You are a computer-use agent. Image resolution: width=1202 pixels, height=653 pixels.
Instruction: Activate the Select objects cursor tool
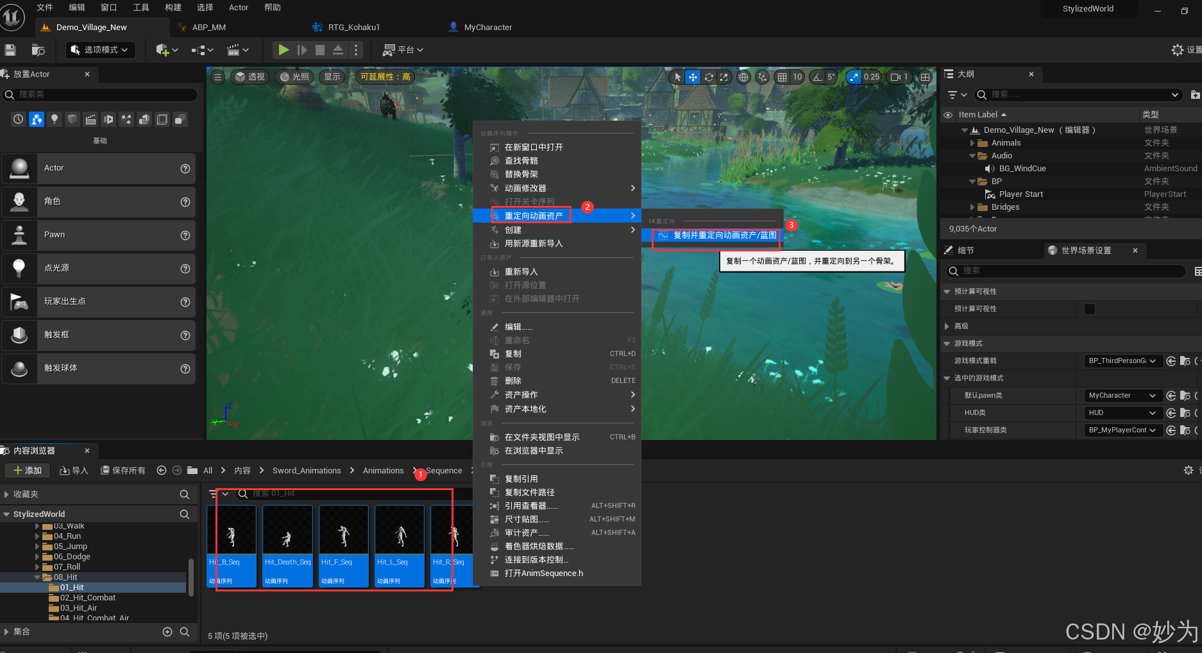tap(677, 77)
